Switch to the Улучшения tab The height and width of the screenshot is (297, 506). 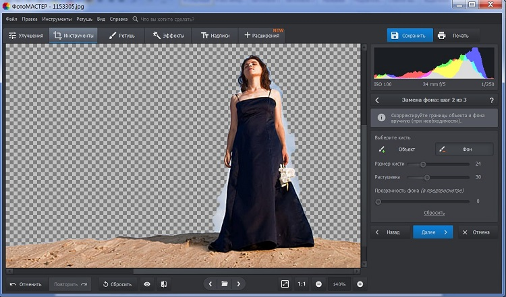[x=26, y=36]
